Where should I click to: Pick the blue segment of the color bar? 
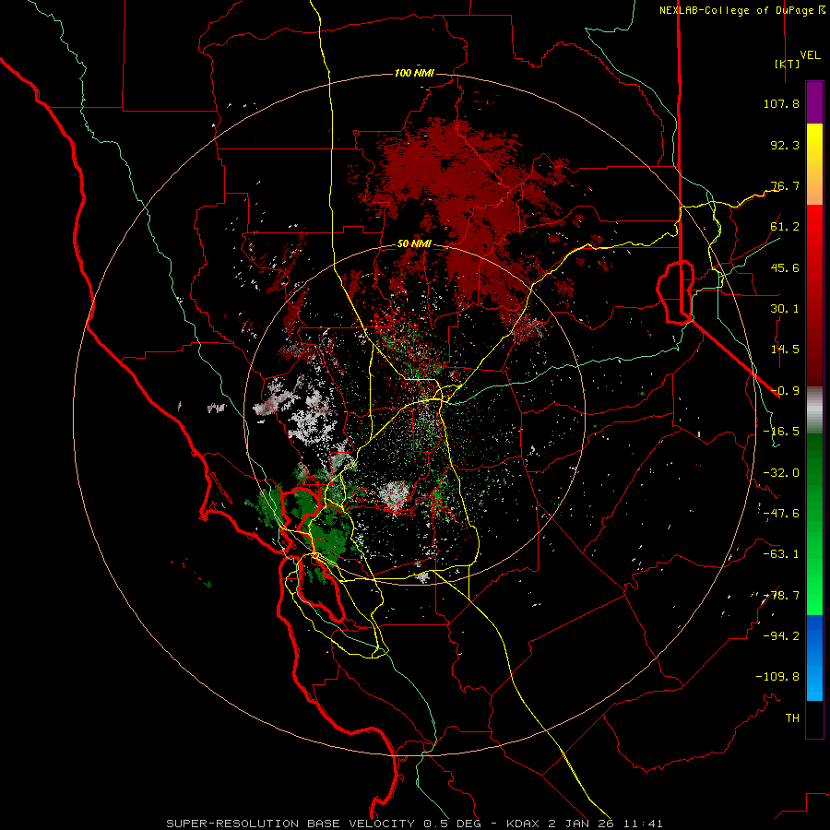tap(814, 658)
